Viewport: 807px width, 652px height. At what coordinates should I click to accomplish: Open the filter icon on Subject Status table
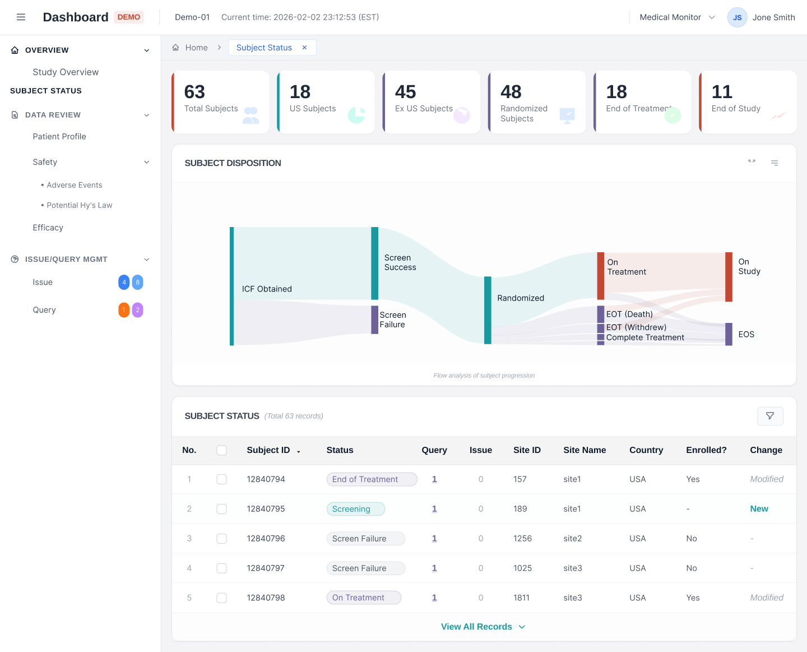(x=770, y=416)
